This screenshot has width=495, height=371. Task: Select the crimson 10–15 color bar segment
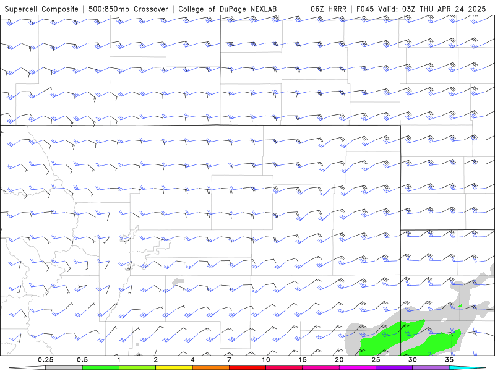click(284, 368)
